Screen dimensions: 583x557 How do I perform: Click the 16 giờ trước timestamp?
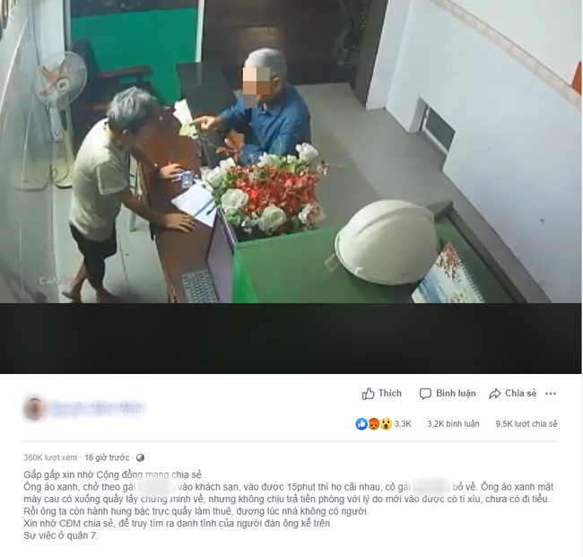tap(107, 457)
